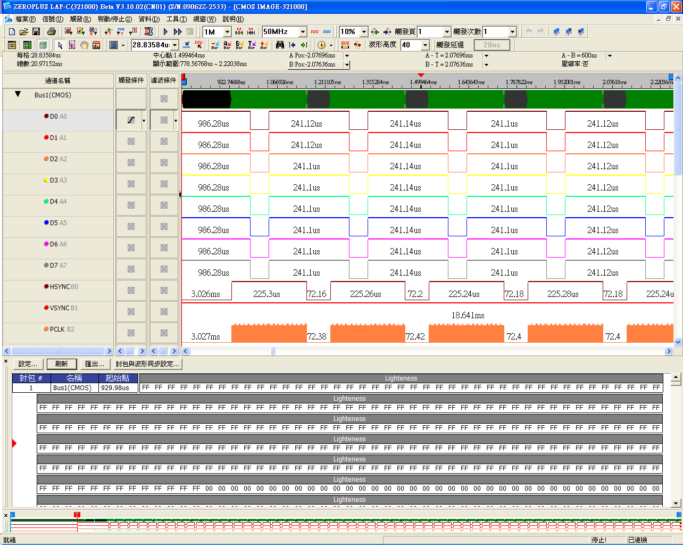This screenshot has height=545, width=683.
Task: Click the green grid display mode icon
Action: 28,45
